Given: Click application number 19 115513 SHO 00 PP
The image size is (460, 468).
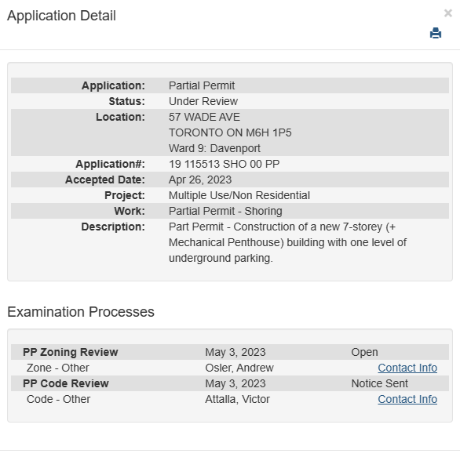Looking at the screenshot, I should coord(225,164).
